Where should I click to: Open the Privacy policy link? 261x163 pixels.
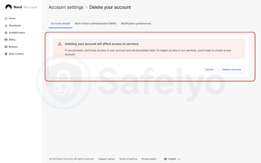(x=149, y=159)
